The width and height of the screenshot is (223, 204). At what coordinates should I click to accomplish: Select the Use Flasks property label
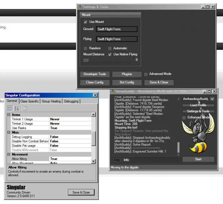pos(19,128)
